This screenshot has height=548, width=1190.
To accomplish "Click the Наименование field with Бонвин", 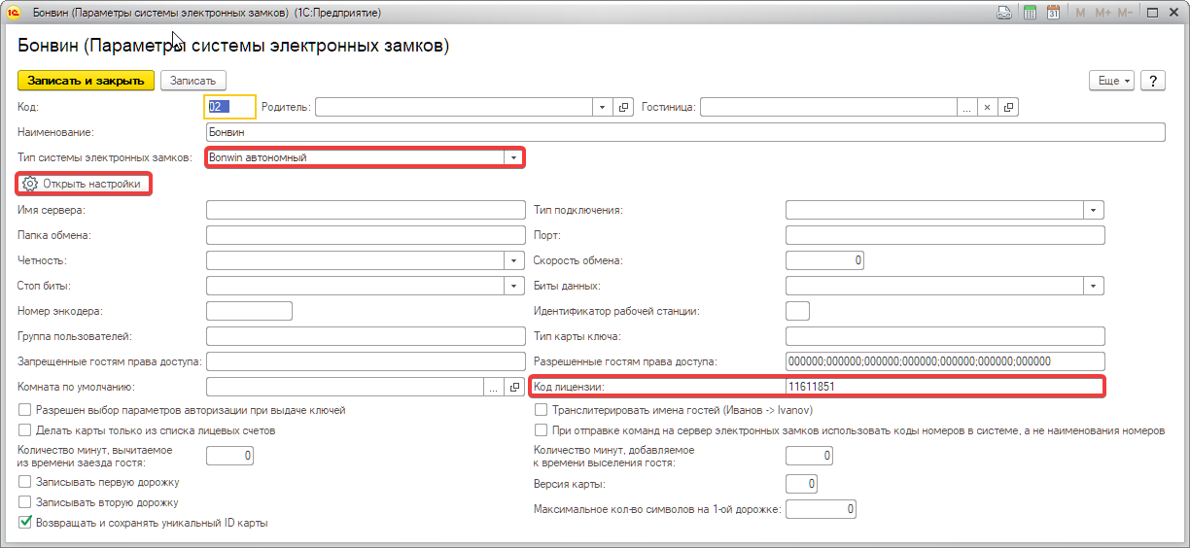I will click(685, 132).
